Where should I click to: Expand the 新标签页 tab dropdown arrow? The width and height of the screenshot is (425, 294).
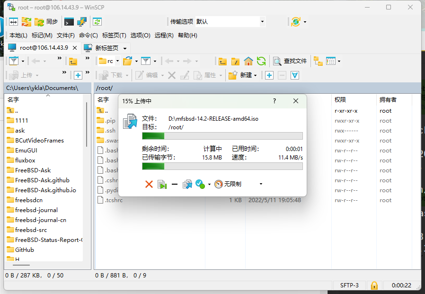point(125,49)
